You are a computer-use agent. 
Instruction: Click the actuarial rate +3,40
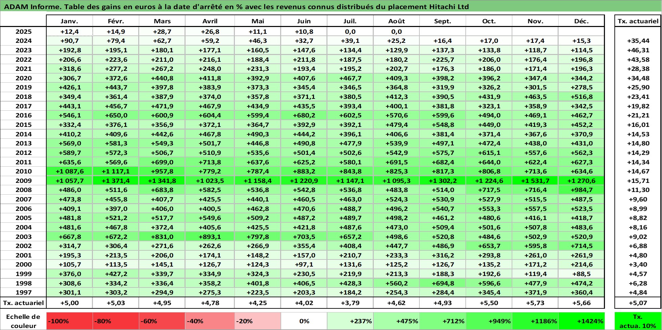pos(638,265)
